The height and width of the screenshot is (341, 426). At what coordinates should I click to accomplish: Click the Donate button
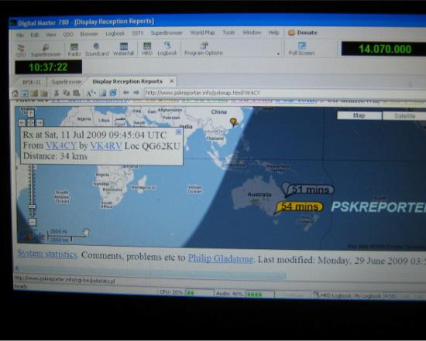(x=303, y=32)
